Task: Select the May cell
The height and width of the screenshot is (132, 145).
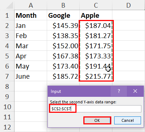Action: (x=31, y=66)
